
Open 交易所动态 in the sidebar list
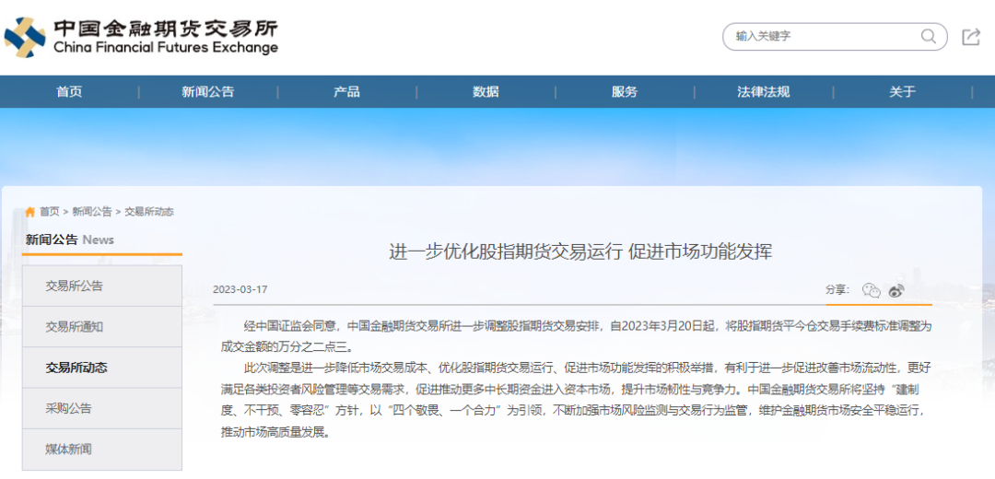[76, 368]
